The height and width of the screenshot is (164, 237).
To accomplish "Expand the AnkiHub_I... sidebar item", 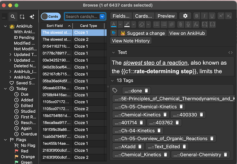I will (x=10, y=72).
